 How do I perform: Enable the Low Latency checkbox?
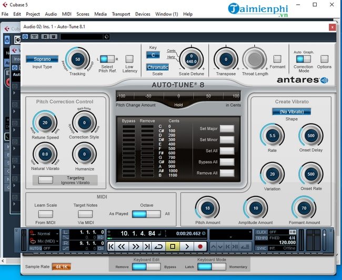click(x=129, y=59)
